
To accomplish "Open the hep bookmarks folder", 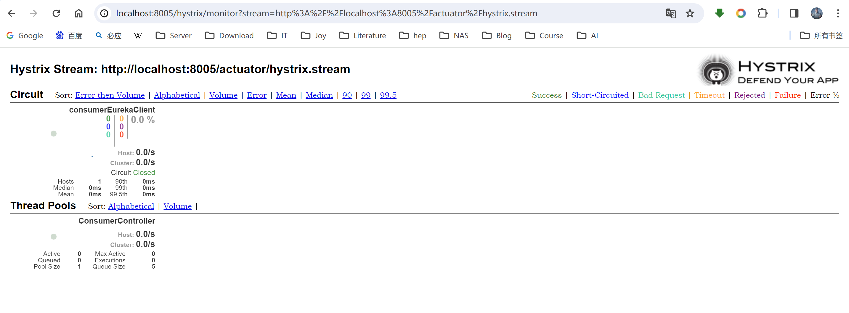I will click(413, 36).
